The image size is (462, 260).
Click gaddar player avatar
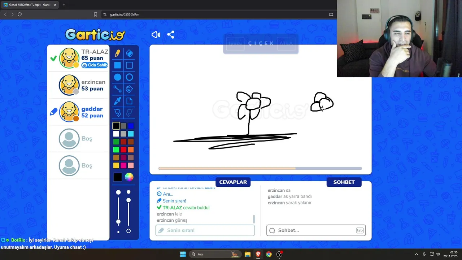click(x=69, y=112)
